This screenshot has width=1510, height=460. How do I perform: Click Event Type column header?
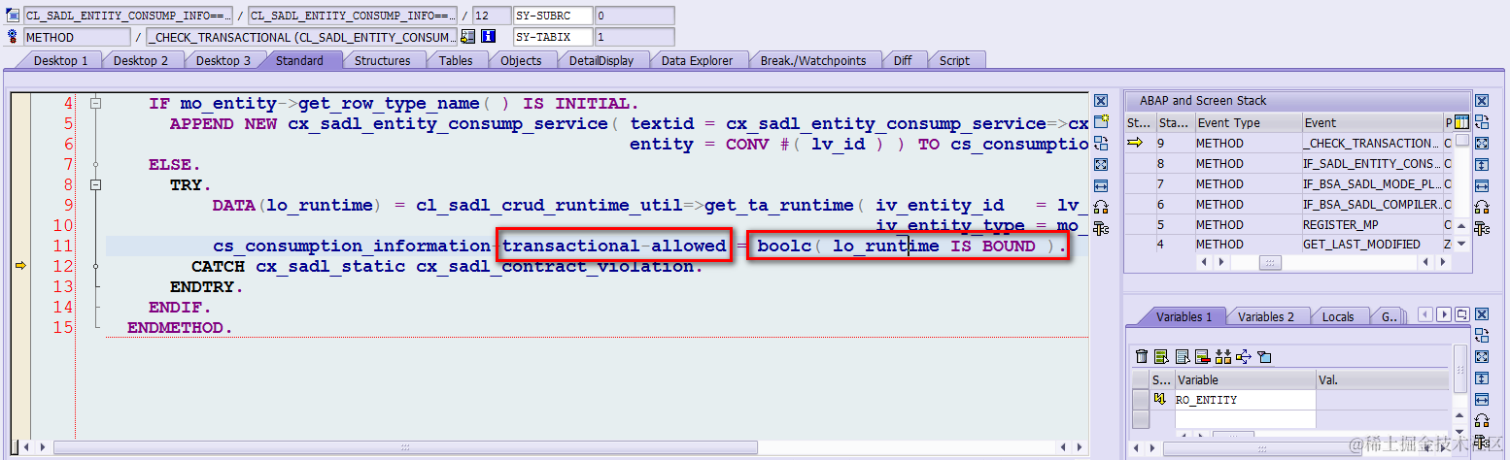coord(1247,122)
